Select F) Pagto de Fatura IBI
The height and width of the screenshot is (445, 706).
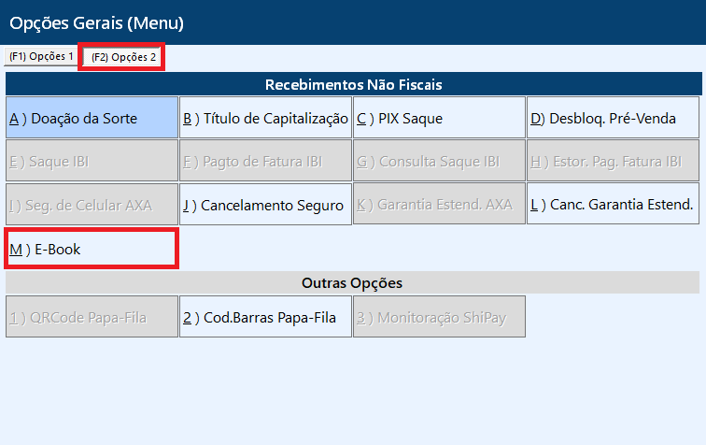(x=265, y=161)
